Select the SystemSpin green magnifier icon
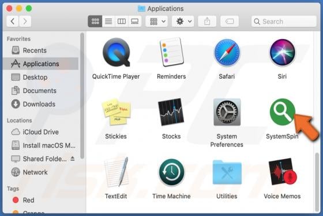323x216 pixels. [282, 111]
